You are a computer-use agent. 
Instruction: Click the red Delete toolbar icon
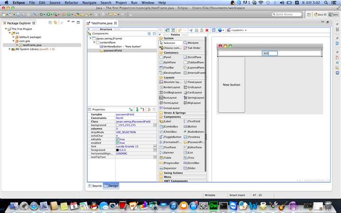coord(207,30)
